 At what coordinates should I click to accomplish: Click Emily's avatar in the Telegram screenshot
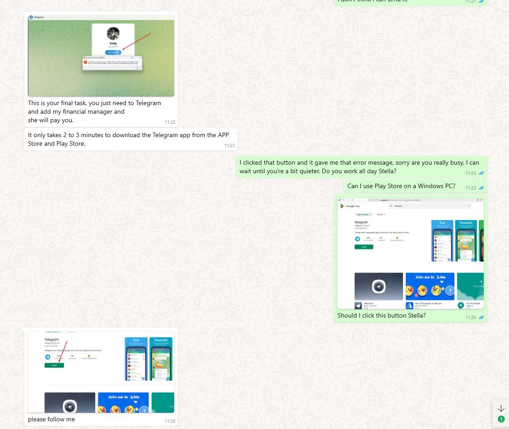click(113, 34)
